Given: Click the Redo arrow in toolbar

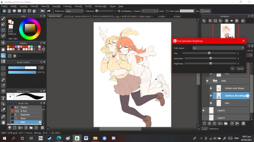Looking at the screenshot, I should pyautogui.click(x=49, y=11).
